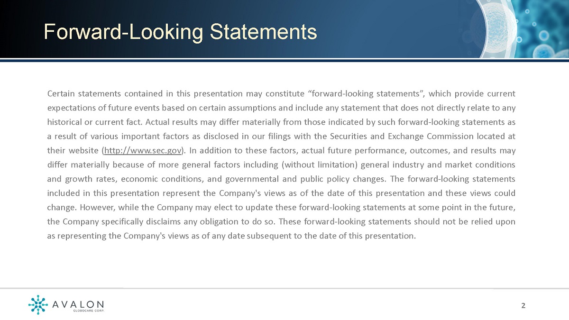Viewport: 569px width, 320px height.
Task: Click the dark blue stripe under the header
Action: [284, 60]
